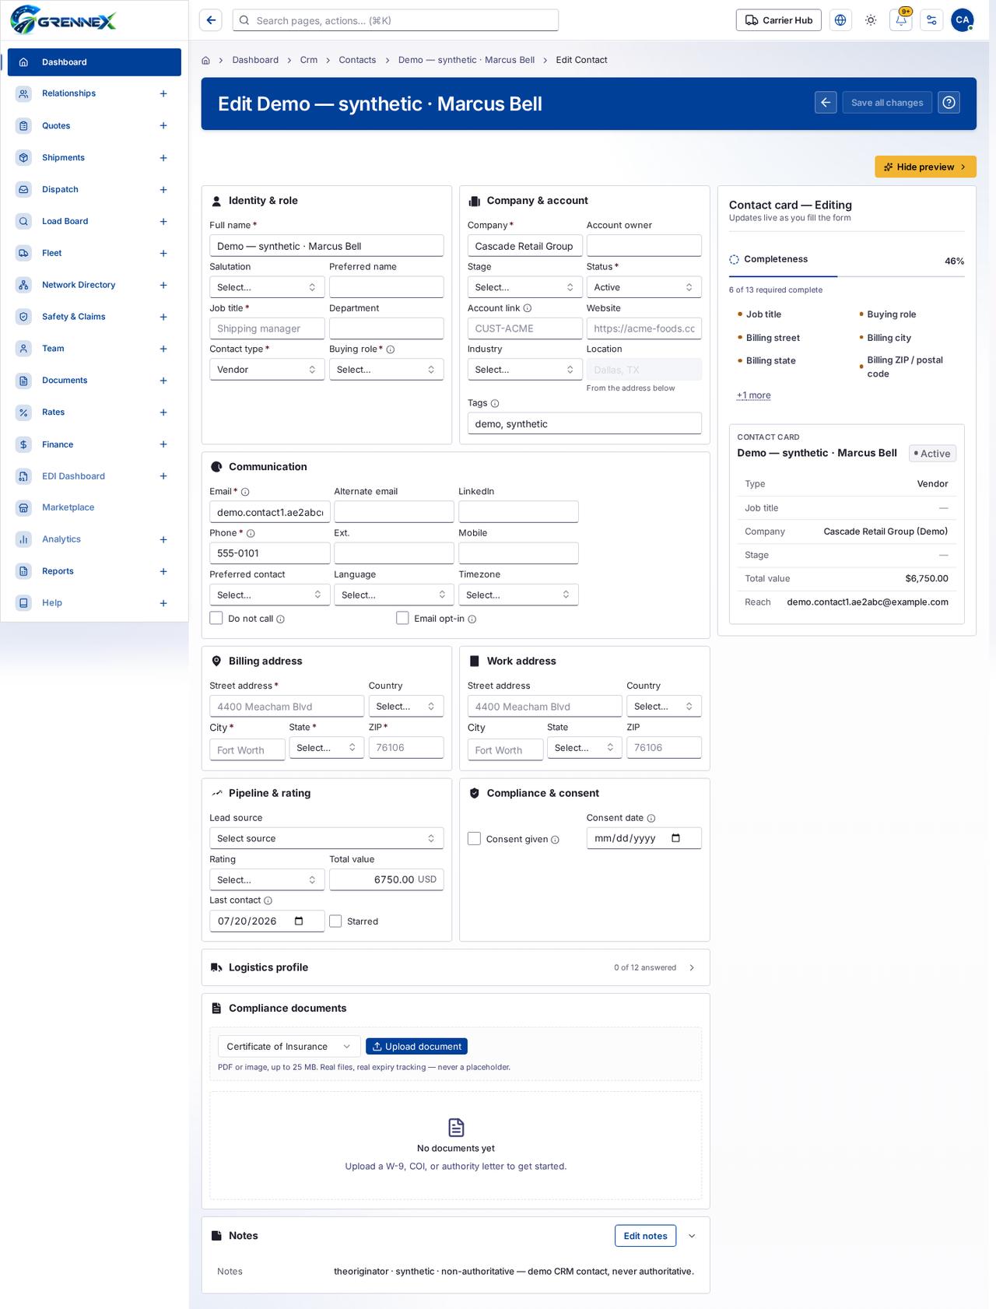Open the Contact type dropdown showing Vendor
996x1309 pixels.
coord(267,370)
